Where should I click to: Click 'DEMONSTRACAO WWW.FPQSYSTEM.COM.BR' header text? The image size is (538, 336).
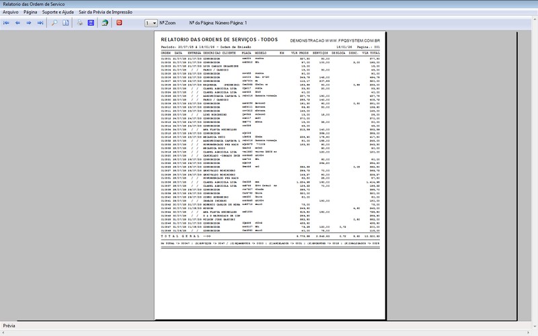pyautogui.click(x=335, y=40)
